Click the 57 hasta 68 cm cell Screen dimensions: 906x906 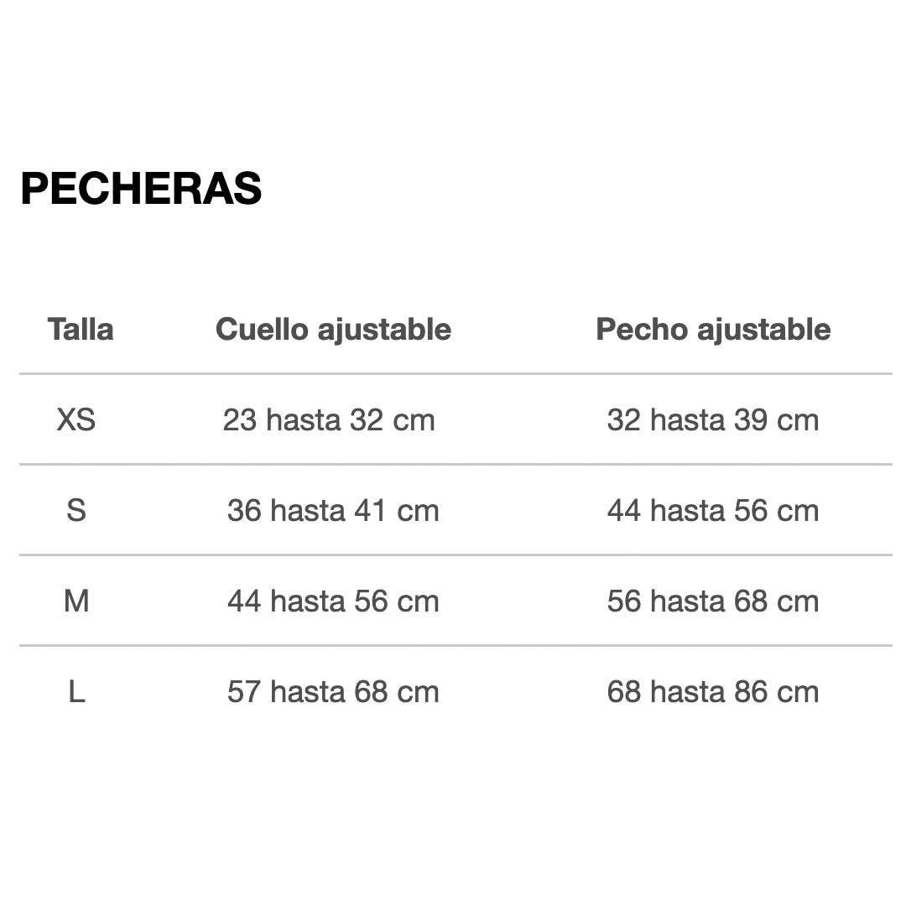333,692
